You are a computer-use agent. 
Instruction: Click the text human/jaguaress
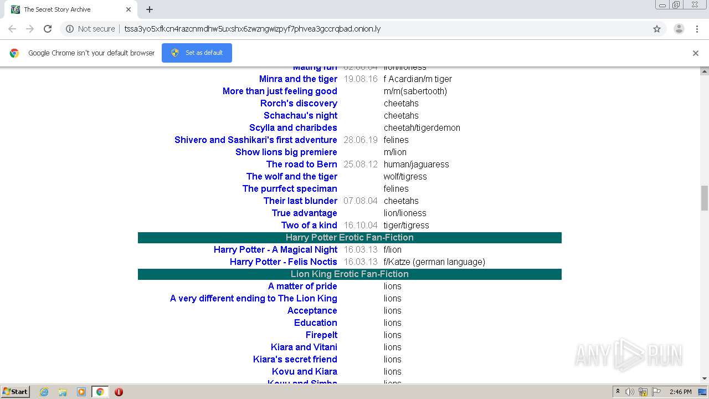[x=417, y=164]
